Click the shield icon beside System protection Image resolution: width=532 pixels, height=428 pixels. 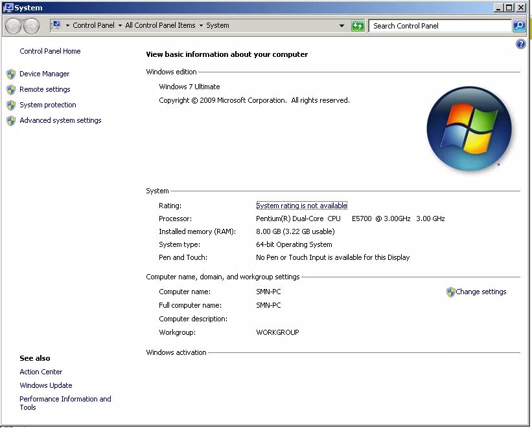click(x=11, y=105)
